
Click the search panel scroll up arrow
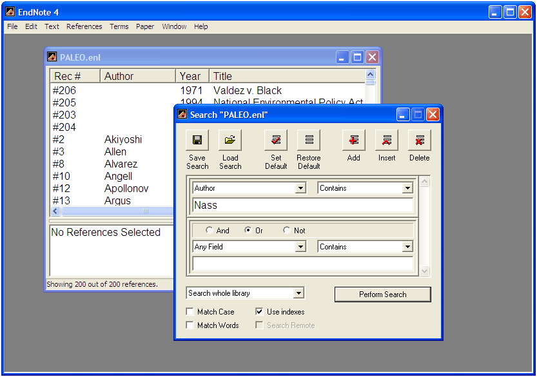(424, 182)
